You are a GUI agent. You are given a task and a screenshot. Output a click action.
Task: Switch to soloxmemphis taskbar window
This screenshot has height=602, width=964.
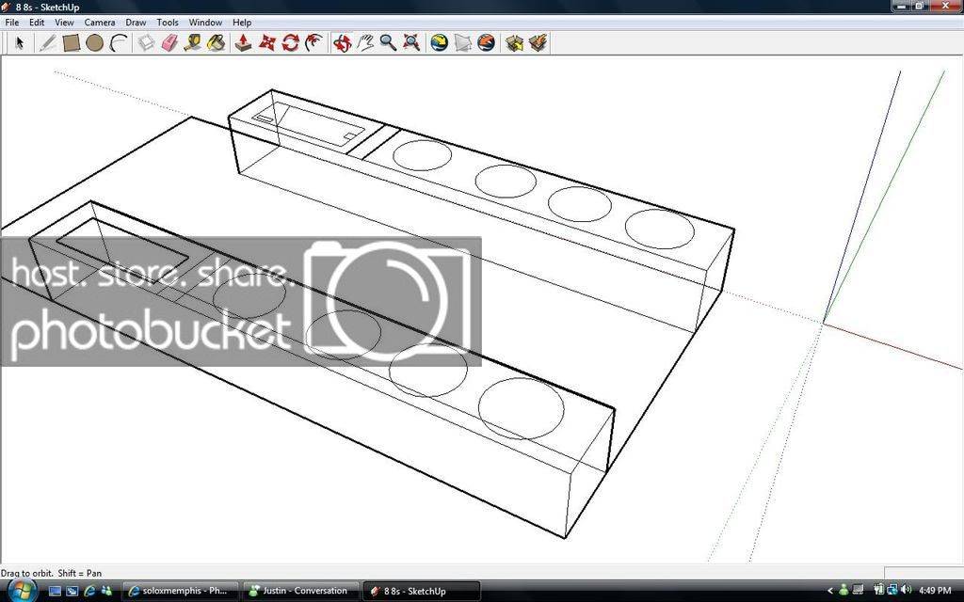tap(180, 591)
